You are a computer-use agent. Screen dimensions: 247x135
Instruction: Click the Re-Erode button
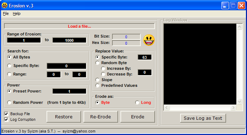coord(101,117)
